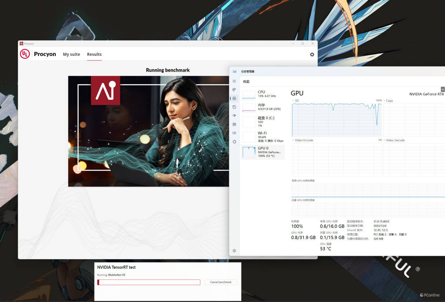Select Performance page icon in sidebar
The height and width of the screenshot is (302, 445).
pos(234,99)
